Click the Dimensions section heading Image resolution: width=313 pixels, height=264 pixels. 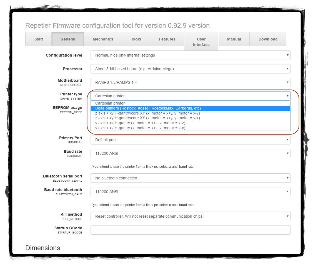(42, 248)
